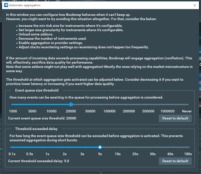Set event queue threshold to 100000
Image resolution: width=201 pixels, height=174 pixels.
coord(110,104)
